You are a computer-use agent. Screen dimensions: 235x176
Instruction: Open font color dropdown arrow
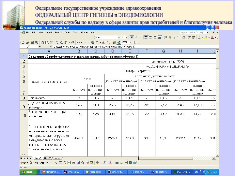215,37
